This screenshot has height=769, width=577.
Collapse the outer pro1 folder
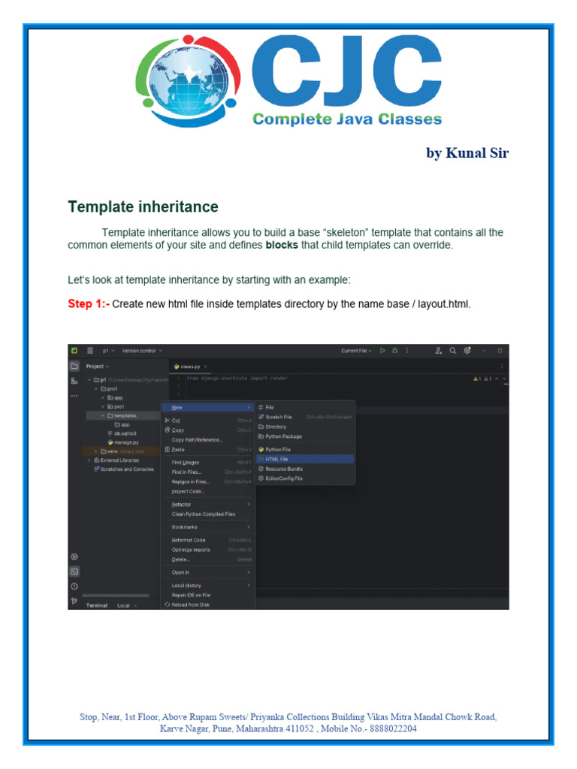click(x=95, y=389)
